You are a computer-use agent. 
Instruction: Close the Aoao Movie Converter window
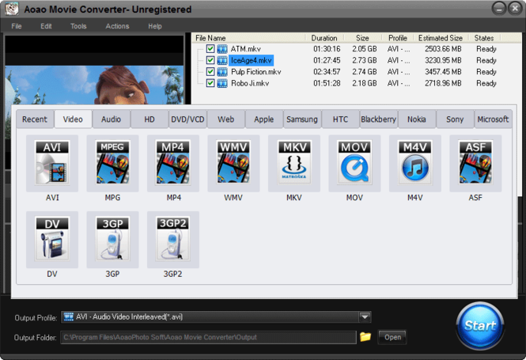pos(515,9)
